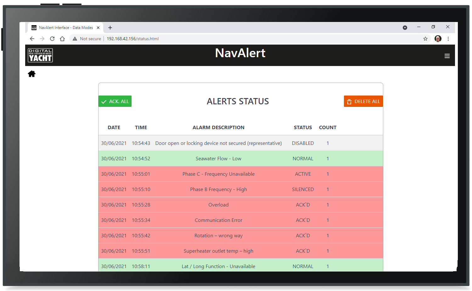Select the Seawater Flow - Low row
This screenshot has height=291, width=472.
[x=218, y=158]
